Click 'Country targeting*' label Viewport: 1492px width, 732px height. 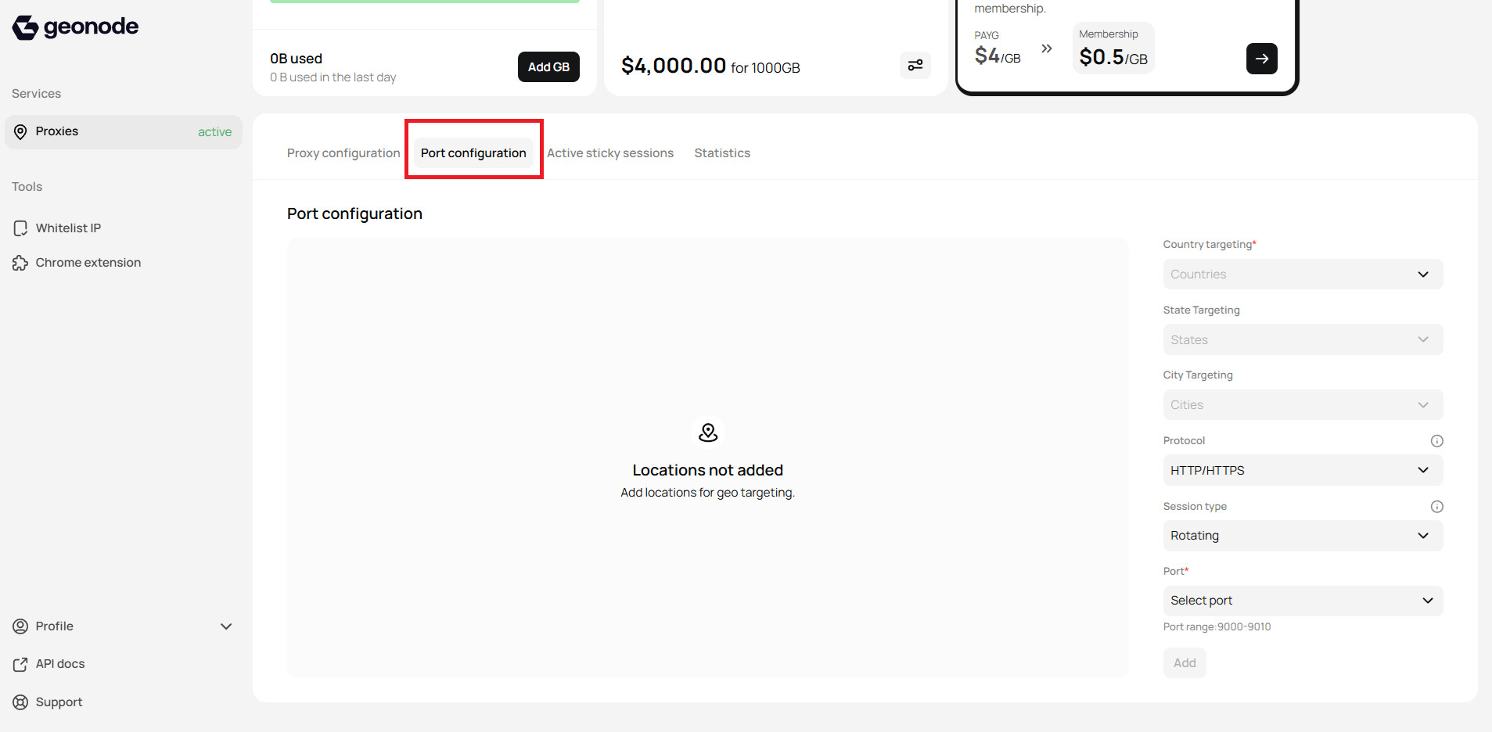tap(1210, 245)
